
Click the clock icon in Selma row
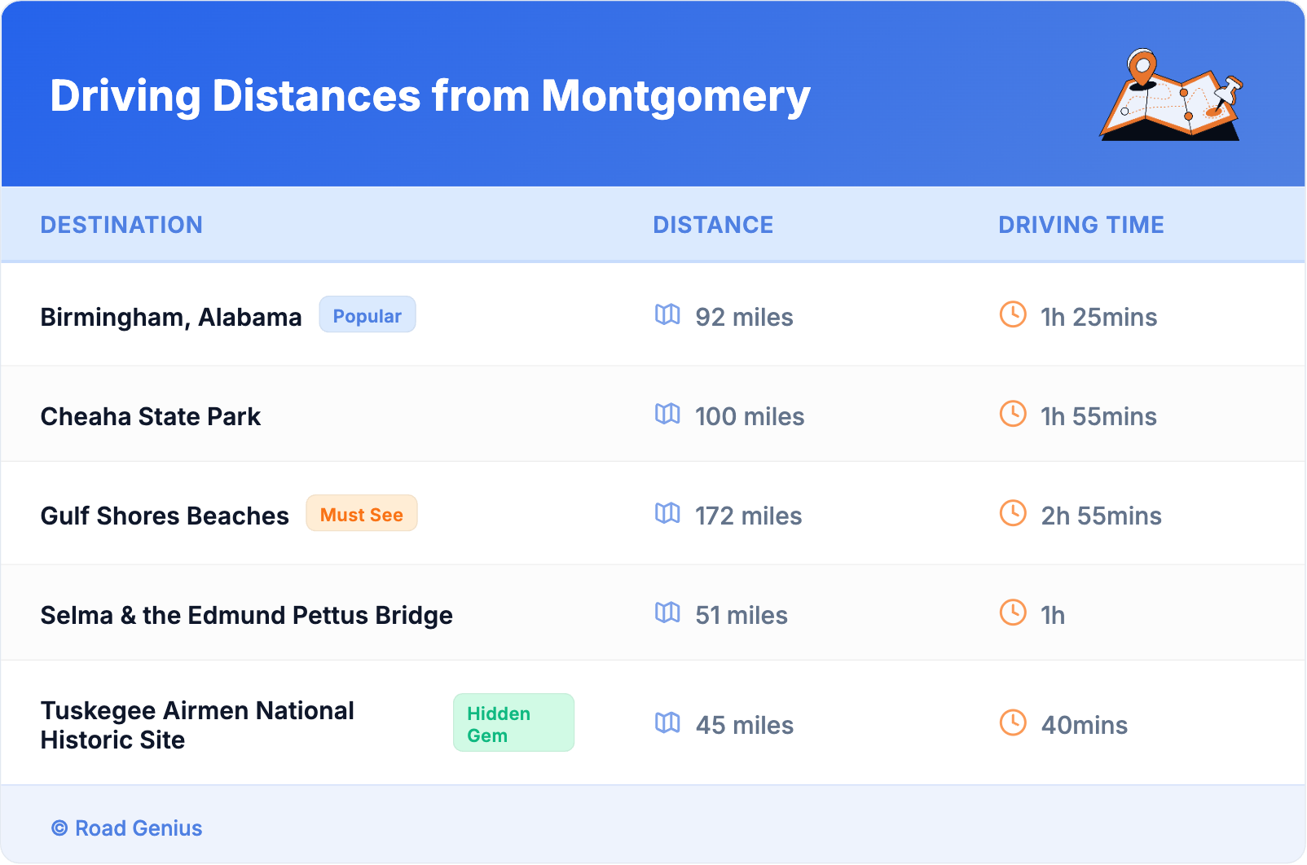coord(1013,613)
